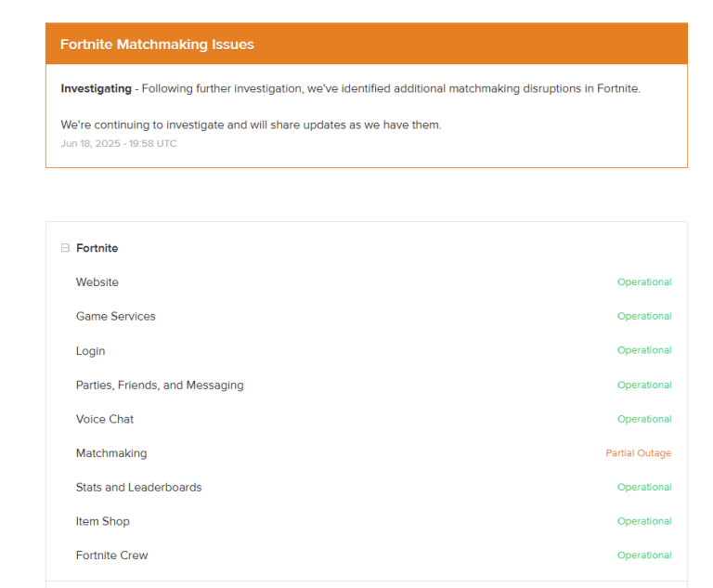Click the Operational status beside Login
The image size is (713, 588).
click(x=644, y=351)
